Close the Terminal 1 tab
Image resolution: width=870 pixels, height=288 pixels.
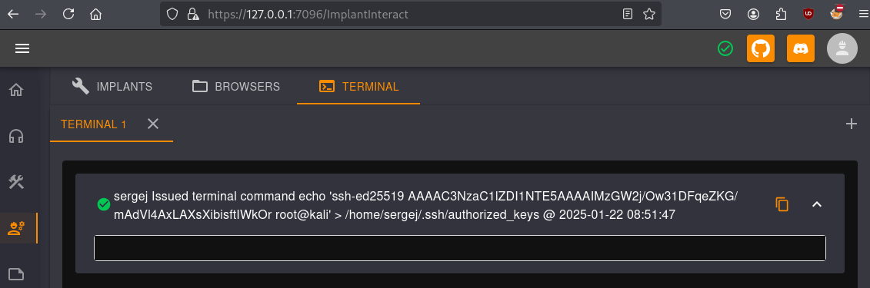[153, 124]
